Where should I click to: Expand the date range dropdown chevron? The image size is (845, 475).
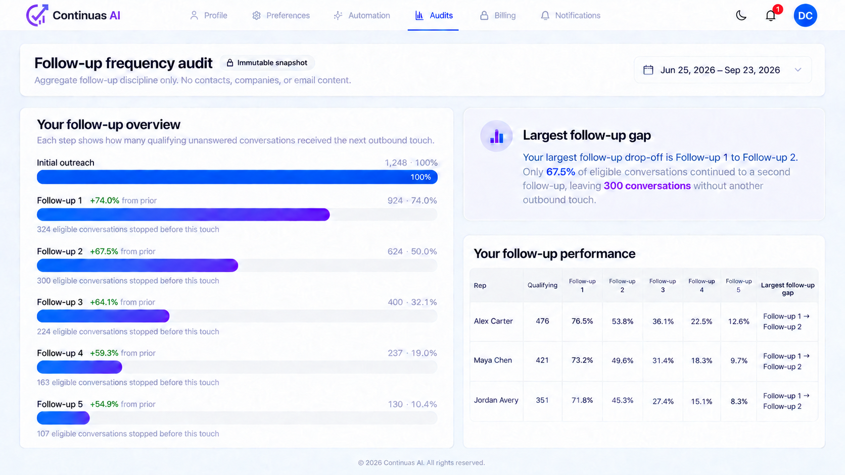[x=798, y=70]
